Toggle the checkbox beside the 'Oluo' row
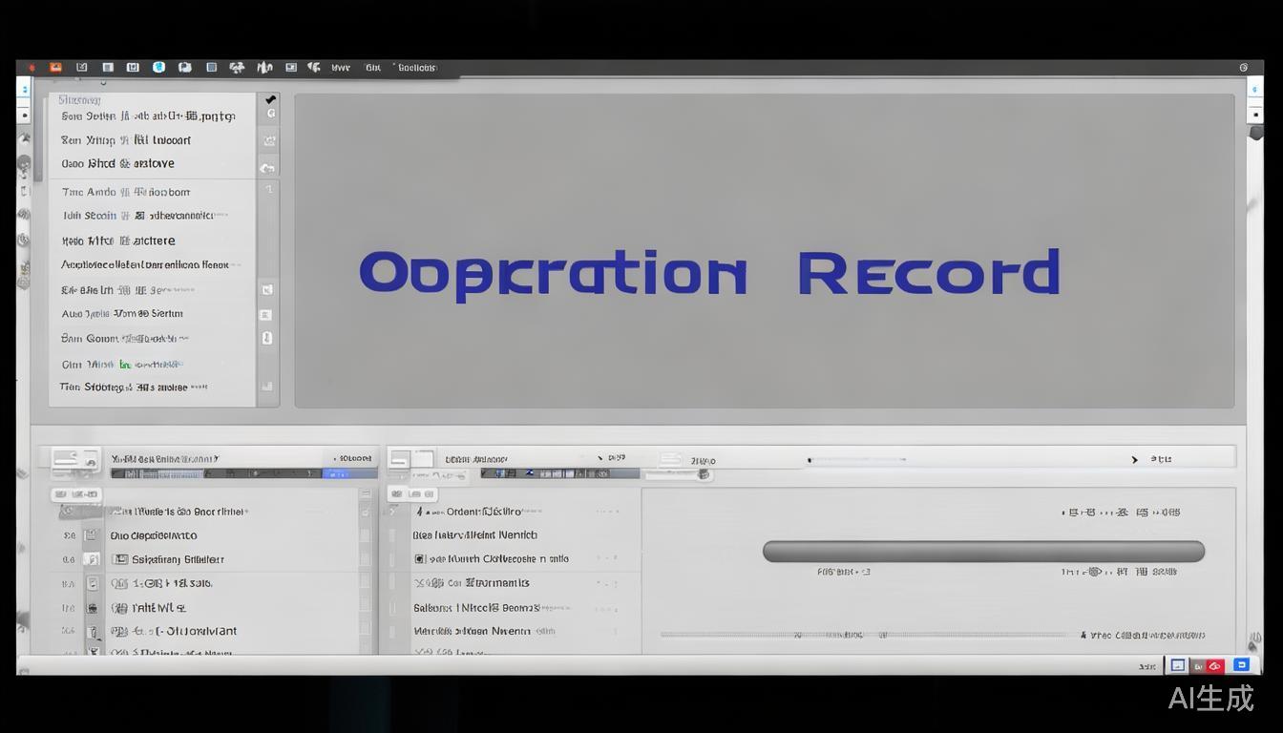The image size is (1283, 733). [x=93, y=535]
